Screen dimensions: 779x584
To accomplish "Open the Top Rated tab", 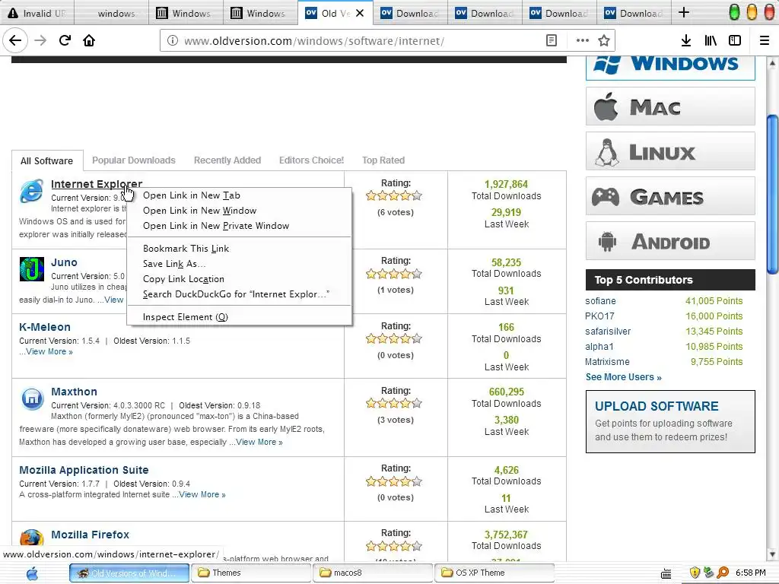I will point(383,160).
